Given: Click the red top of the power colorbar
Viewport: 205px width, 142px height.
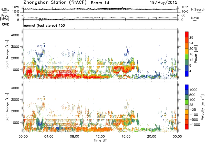Looking at the screenshot, I should click(x=187, y=34).
